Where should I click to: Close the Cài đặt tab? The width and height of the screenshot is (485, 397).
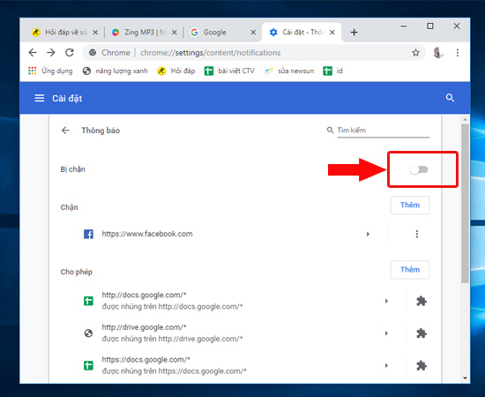(332, 32)
